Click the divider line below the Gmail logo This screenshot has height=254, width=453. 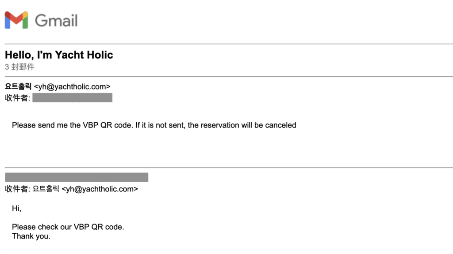pyautogui.click(x=229, y=44)
